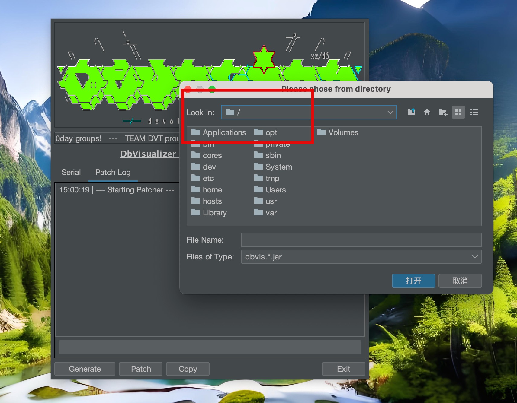Switch to details list view
The image size is (517, 403).
pos(474,112)
